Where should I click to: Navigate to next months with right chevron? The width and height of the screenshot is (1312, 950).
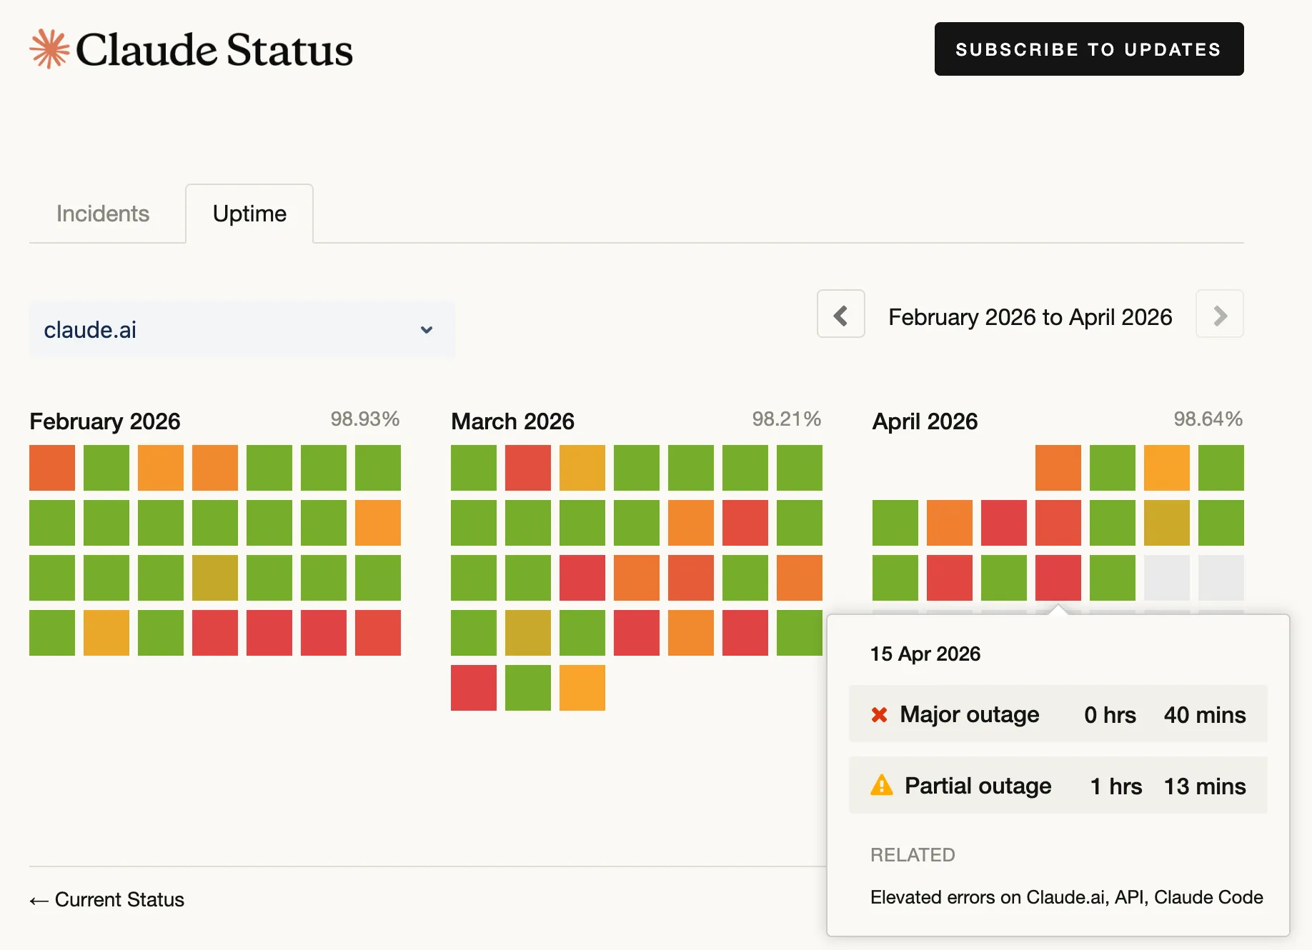[1220, 314]
